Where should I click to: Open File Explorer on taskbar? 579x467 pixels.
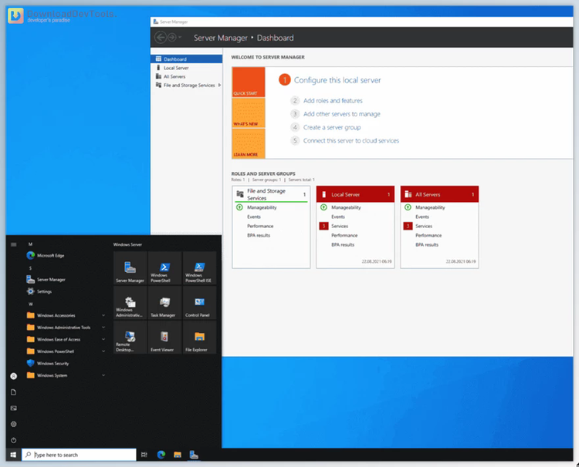(x=178, y=455)
